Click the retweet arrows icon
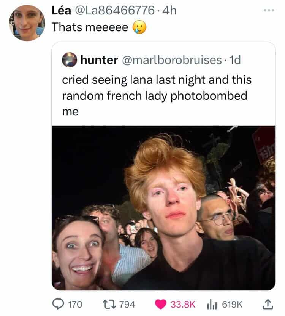Viewport: 285px width, 316px height. pos(109,304)
